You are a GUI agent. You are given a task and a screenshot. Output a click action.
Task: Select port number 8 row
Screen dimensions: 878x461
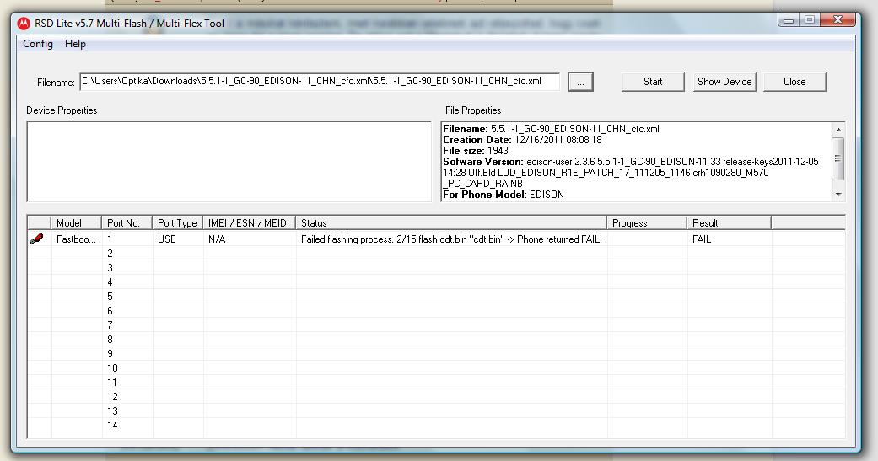pyautogui.click(x=436, y=340)
